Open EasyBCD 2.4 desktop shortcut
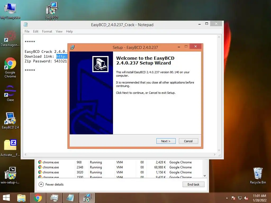This screenshot has width=271, height=203. [10, 121]
